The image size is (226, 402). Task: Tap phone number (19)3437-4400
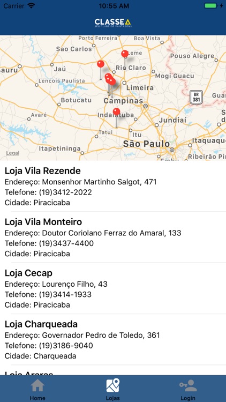pos(66,243)
